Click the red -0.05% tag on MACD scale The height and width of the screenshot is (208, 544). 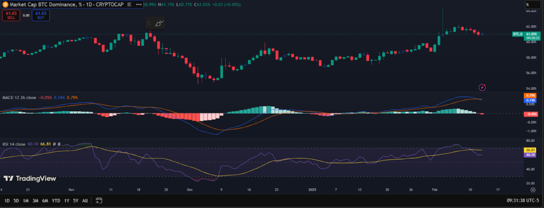pos(531,114)
